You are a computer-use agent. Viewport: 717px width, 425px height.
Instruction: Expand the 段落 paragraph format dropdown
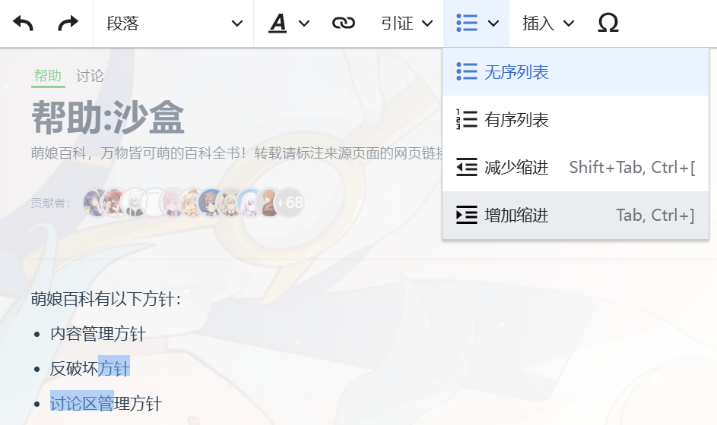tap(174, 24)
